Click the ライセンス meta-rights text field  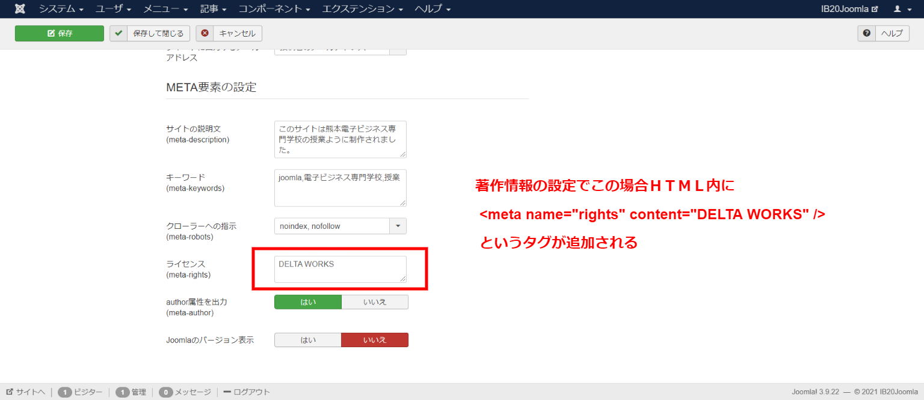340,269
